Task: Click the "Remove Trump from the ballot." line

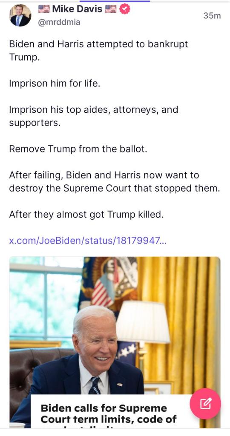Action: 78,149
